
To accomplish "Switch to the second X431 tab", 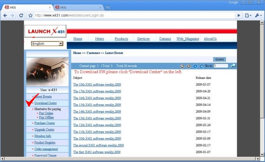I will (x=78, y=7).
